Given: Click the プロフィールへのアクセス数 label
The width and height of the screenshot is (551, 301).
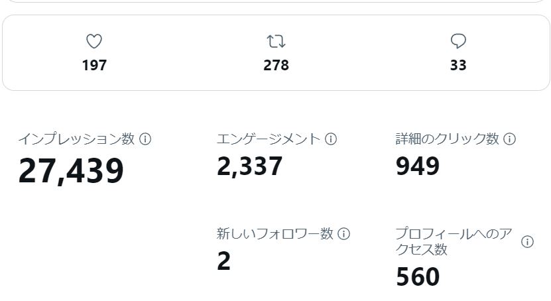Looking at the screenshot, I should click(x=454, y=241).
